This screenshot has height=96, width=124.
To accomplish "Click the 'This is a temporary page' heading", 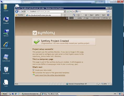I will (x=43, y=59).
